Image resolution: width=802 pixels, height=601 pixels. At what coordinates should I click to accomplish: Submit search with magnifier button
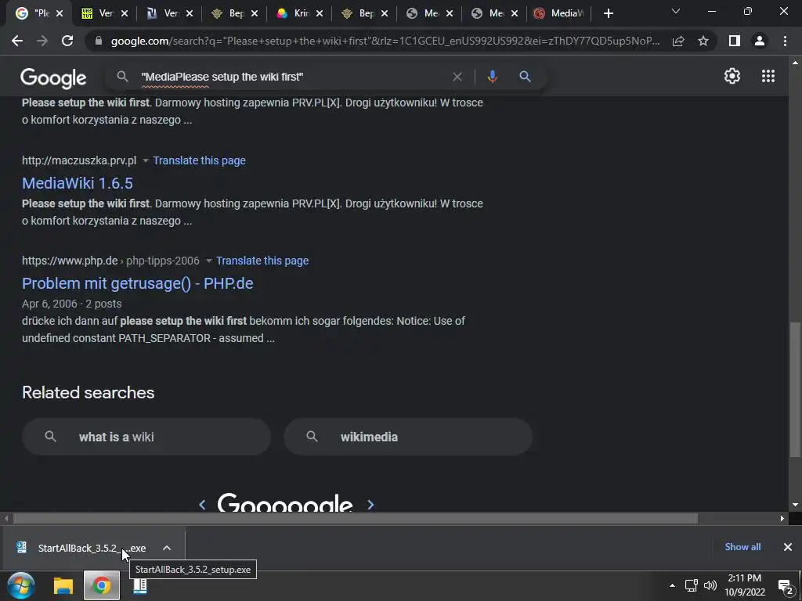[x=525, y=77]
